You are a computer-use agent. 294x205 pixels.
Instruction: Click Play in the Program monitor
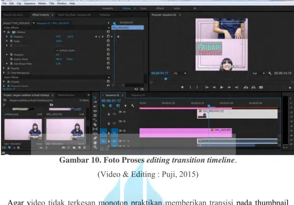coord(222,87)
